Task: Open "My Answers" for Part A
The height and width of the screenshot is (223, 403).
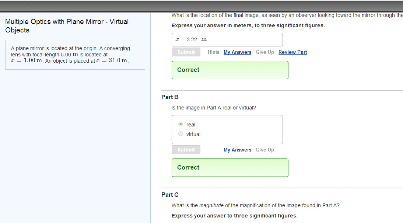Action: (x=237, y=52)
